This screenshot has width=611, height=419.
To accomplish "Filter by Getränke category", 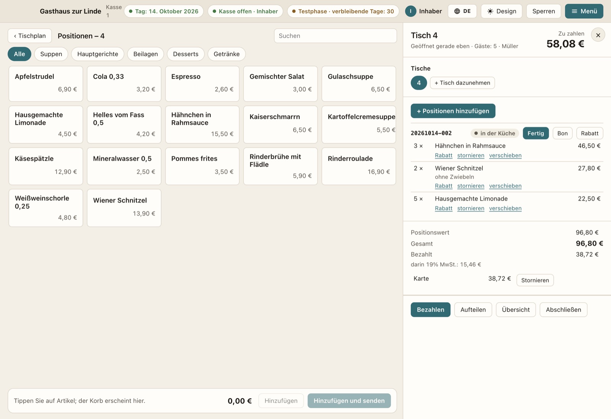I will pyautogui.click(x=226, y=54).
